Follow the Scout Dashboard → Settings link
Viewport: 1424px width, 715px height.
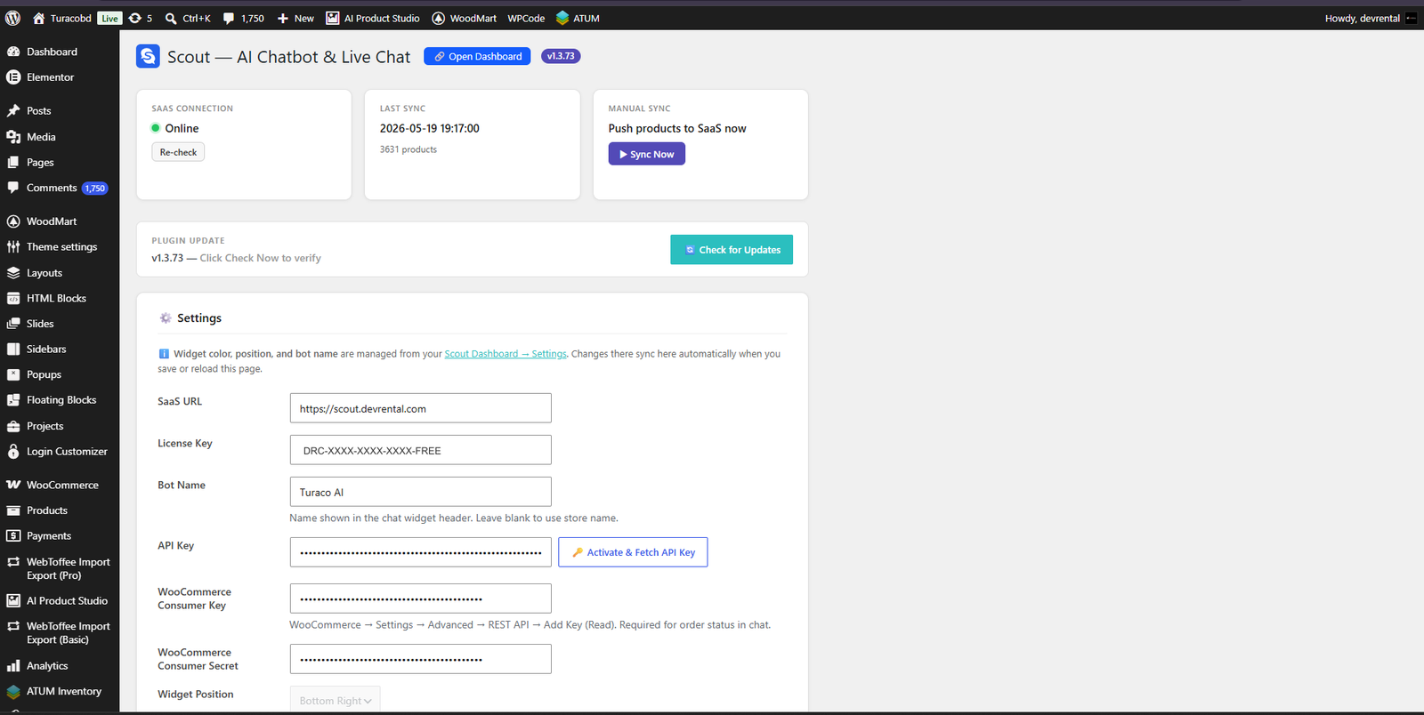(506, 354)
